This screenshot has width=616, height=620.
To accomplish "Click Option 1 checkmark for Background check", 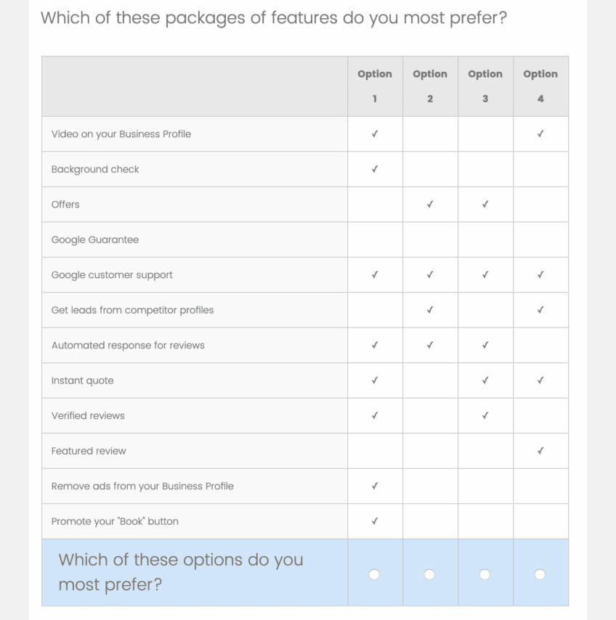I will (x=375, y=169).
